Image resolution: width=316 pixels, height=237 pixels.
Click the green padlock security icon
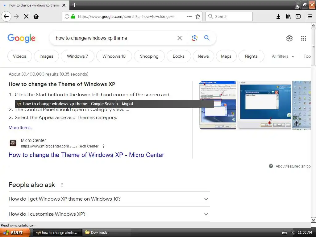click(x=73, y=16)
